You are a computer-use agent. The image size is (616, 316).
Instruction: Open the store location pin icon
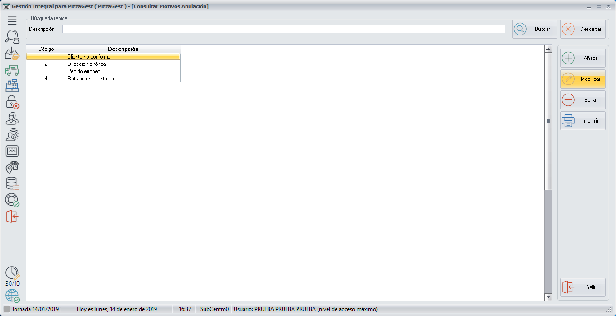[12, 168]
